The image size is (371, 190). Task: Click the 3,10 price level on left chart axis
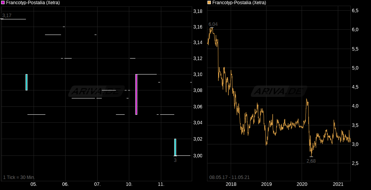198,74
